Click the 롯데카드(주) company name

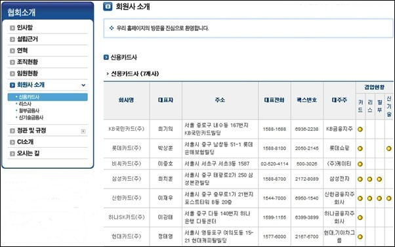(127, 148)
